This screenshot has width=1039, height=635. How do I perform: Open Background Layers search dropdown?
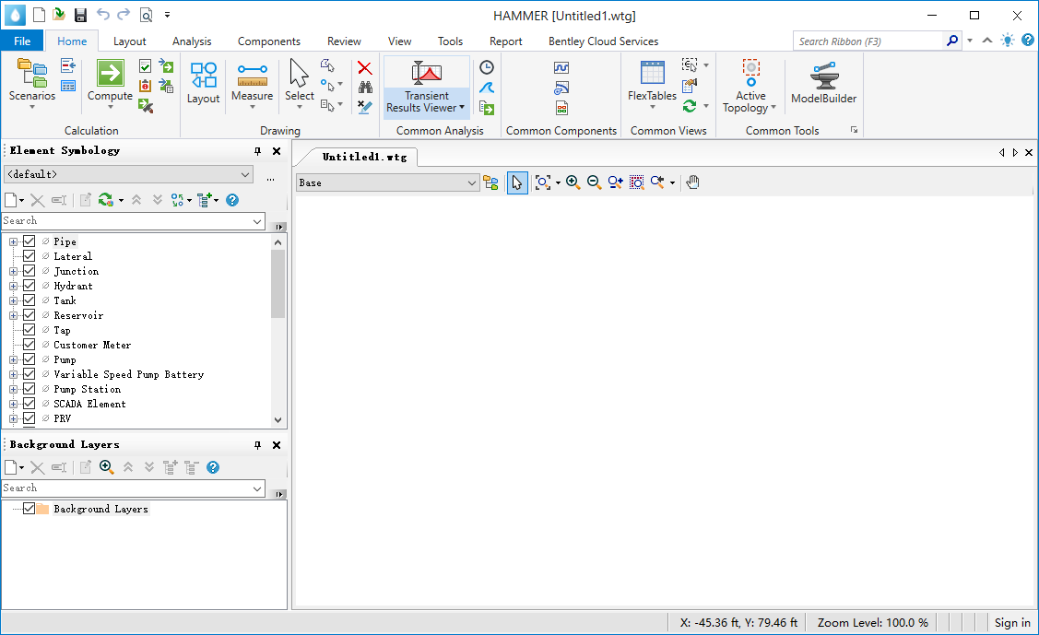pyautogui.click(x=257, y=488)
